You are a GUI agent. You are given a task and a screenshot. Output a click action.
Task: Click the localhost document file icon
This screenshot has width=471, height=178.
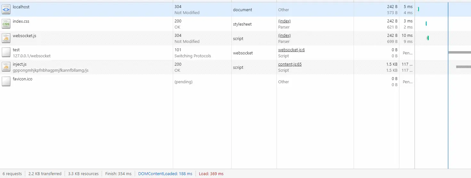6,10
